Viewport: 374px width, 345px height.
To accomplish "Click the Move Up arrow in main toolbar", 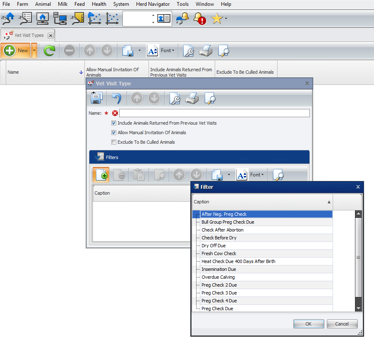I will click(90, 51).
